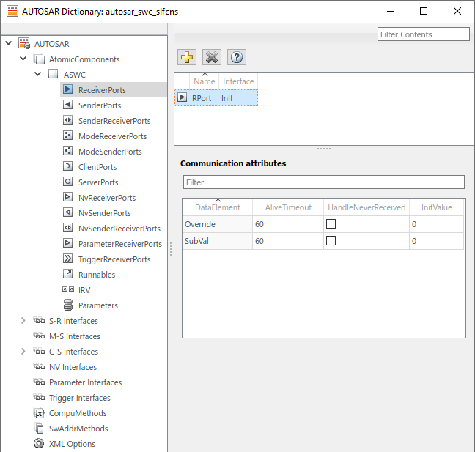Click the Interface column header
Screen dimensions: 475x452
coord(238,81)
